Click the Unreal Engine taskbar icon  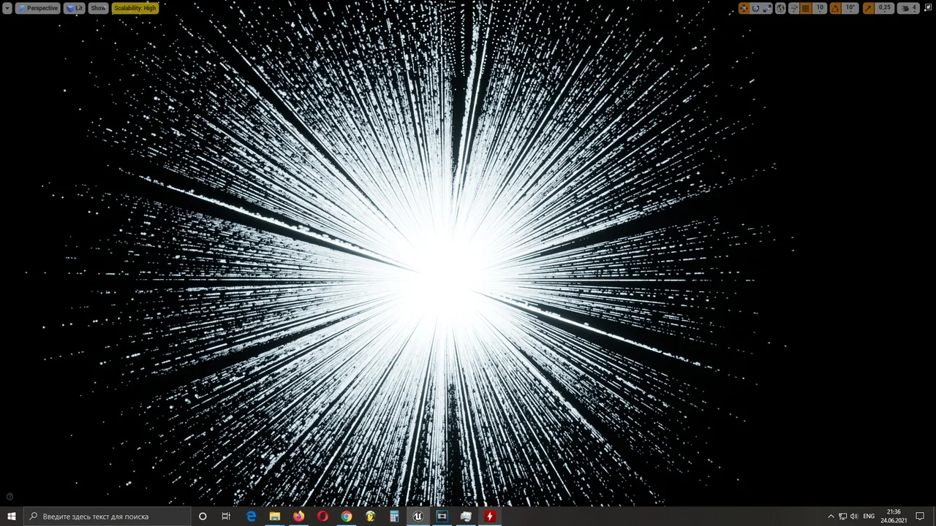(418, 517)
